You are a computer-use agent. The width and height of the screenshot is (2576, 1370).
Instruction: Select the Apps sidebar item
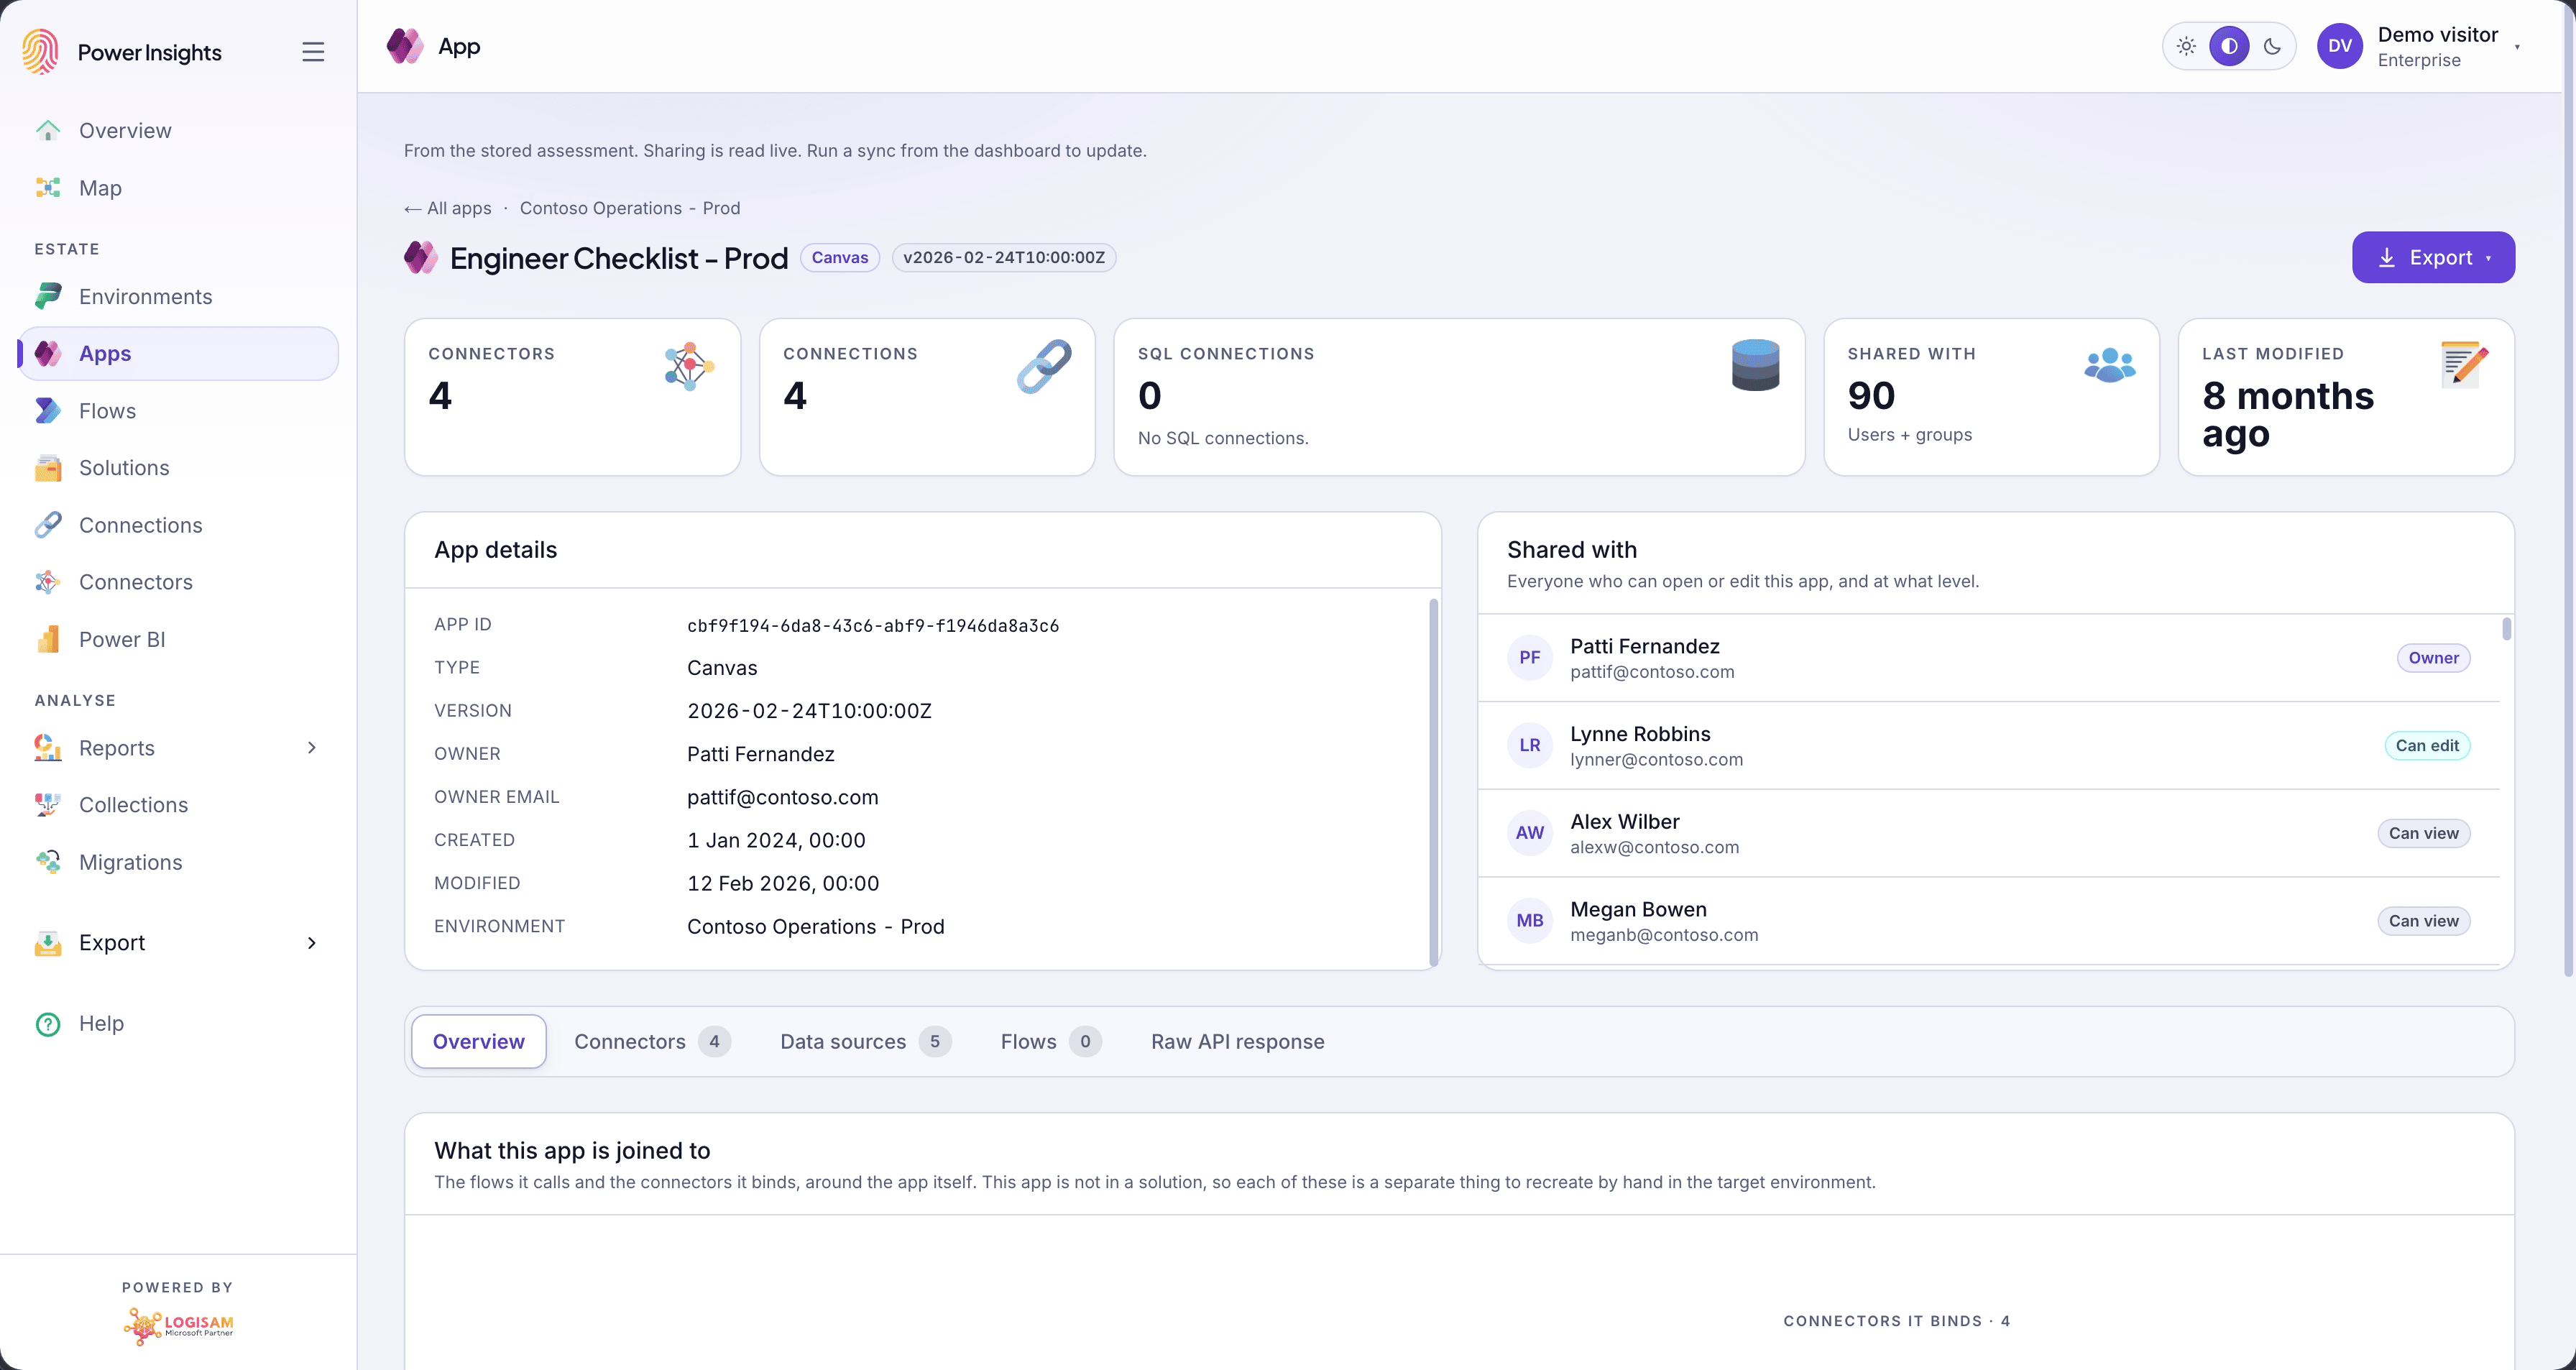coord(178,354)
